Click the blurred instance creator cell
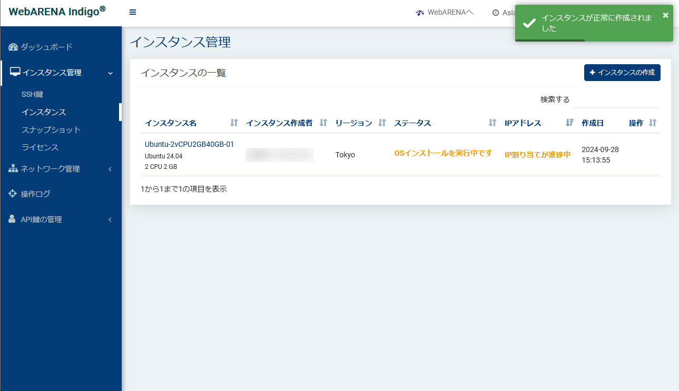Viewport: 679px width, 391px height. point(280,155)
